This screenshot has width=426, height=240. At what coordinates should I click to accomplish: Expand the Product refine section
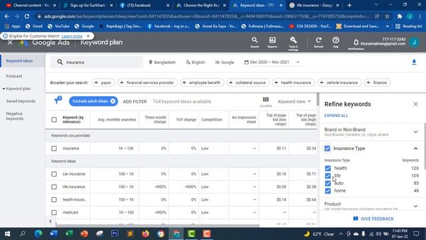point(415,206)
